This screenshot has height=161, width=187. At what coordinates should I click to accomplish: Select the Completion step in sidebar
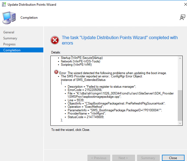[x=22, y=50]
